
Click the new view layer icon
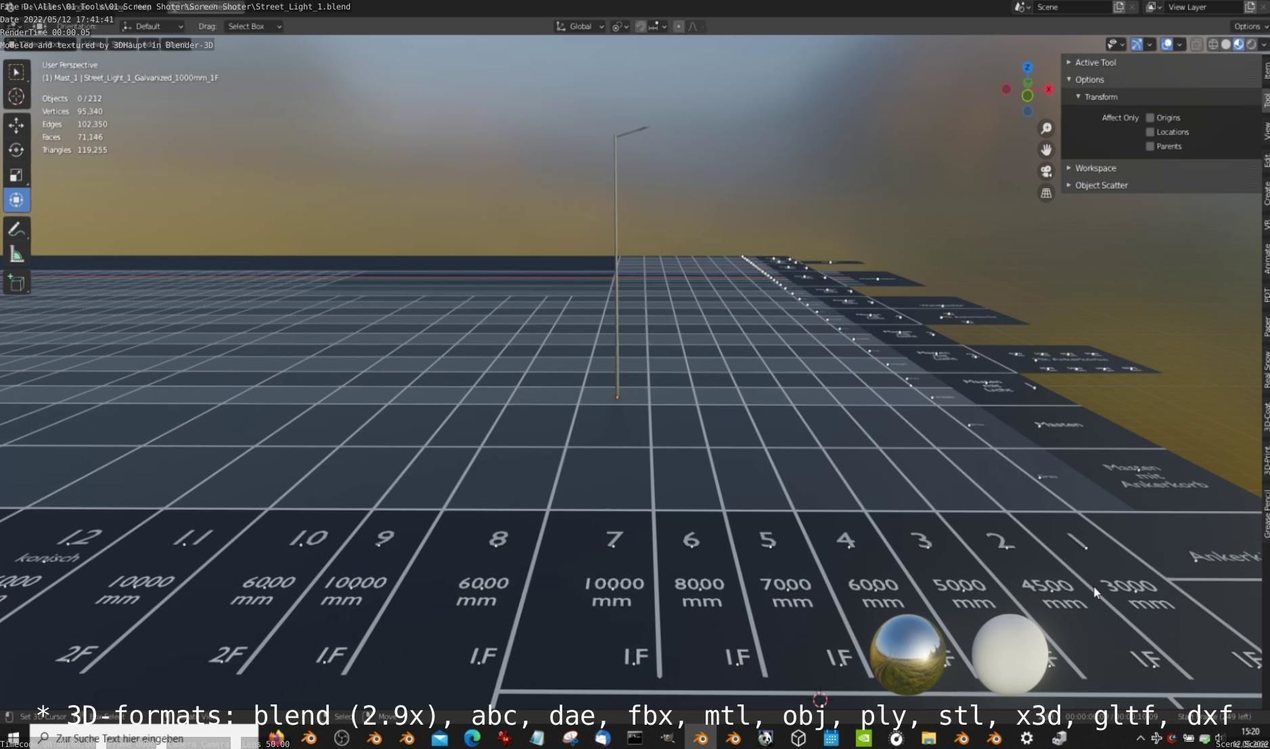(1250, 7)
